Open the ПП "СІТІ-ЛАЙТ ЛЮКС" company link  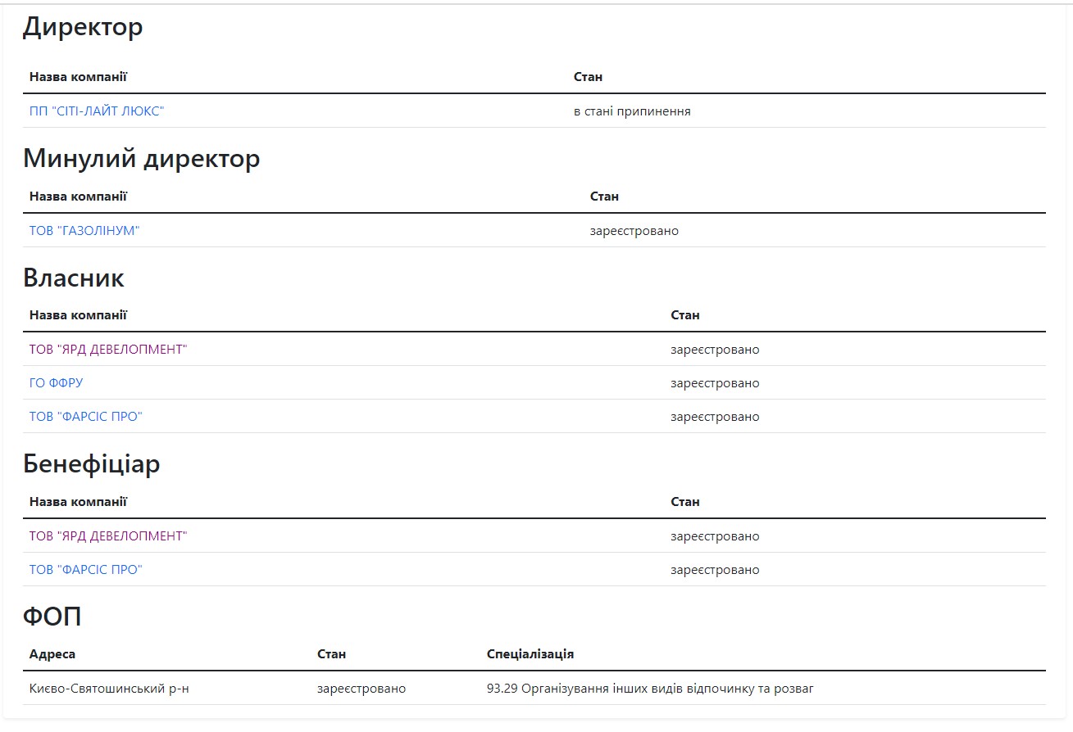[97, 111]
